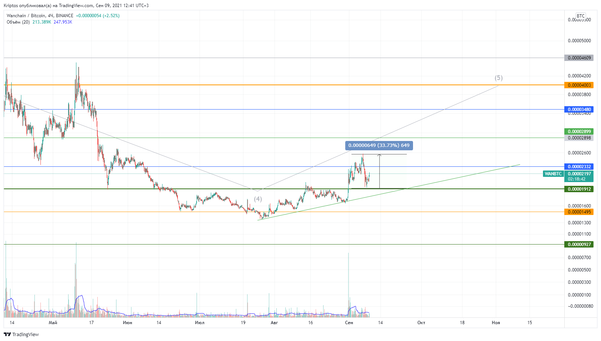
Task: Click the 213.389K volume value
Action: (42, 22)
